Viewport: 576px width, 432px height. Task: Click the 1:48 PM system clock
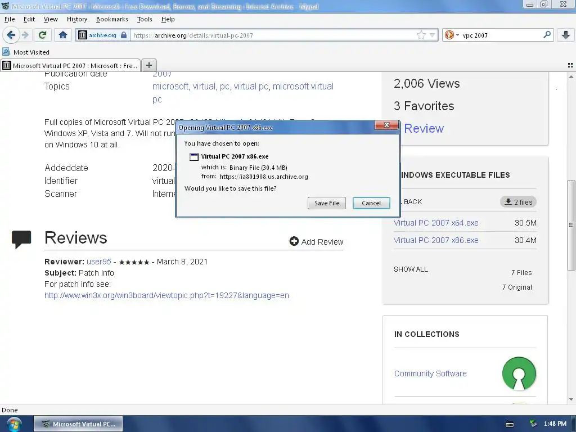[555, 424]
